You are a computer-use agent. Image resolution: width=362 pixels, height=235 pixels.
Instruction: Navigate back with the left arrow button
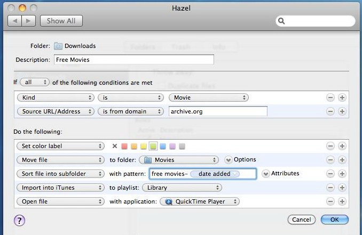tap(15, 21)
